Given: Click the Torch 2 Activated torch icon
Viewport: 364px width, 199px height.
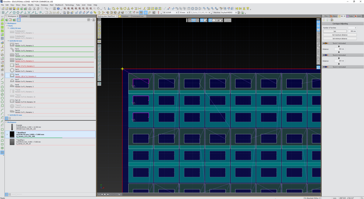Looking at the screenshot, I should [x=326, y=55].
